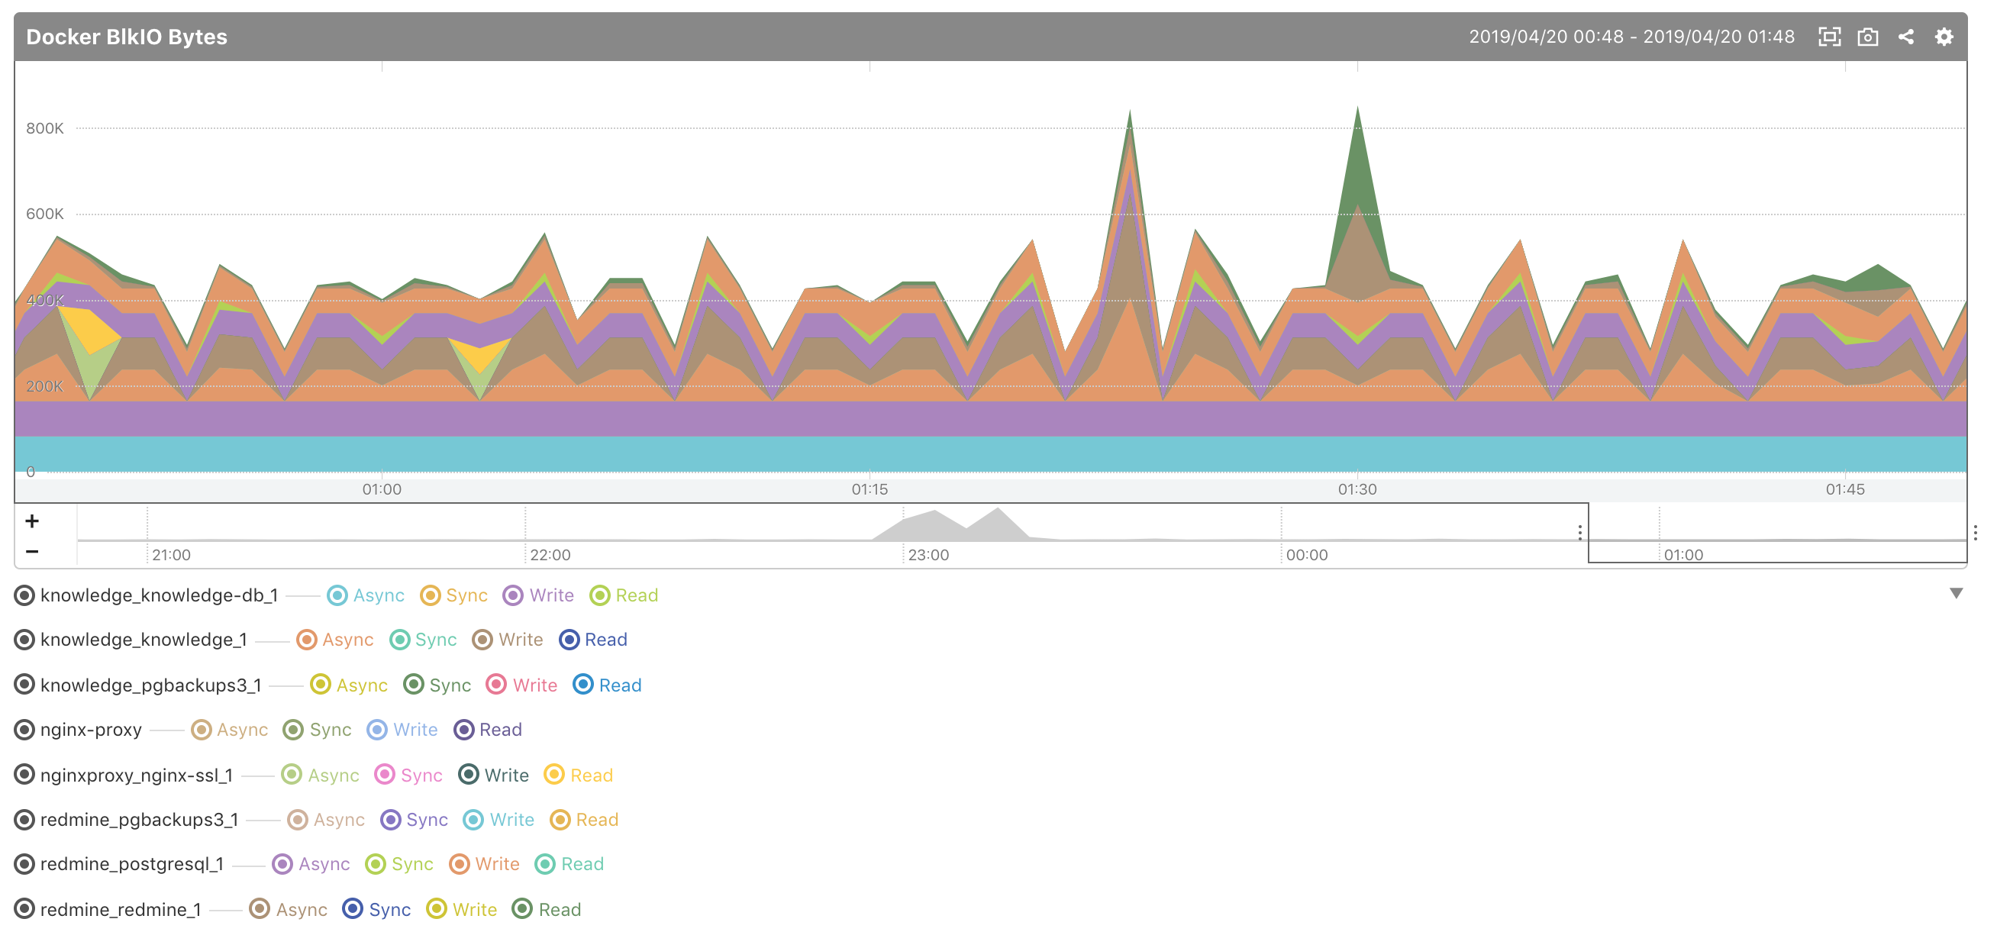Click the range selector's left handle dots

coord(1579,533)
